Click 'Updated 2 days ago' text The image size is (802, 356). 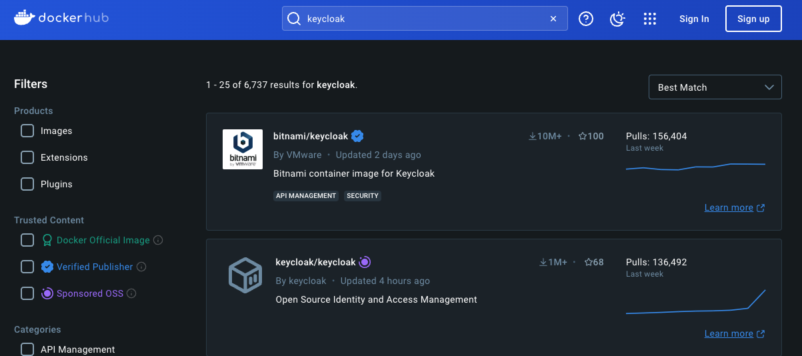pyautogui.click(x=378, y=155)
